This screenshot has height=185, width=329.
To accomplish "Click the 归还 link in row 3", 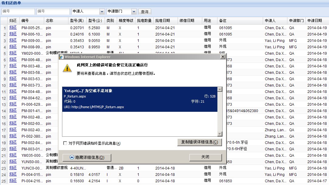I will pos(13,40).
